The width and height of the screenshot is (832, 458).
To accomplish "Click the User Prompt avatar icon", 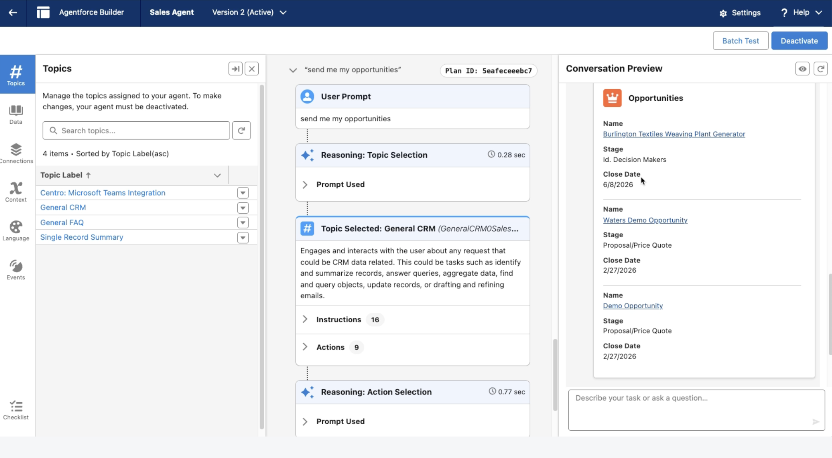I will [307, 97].
